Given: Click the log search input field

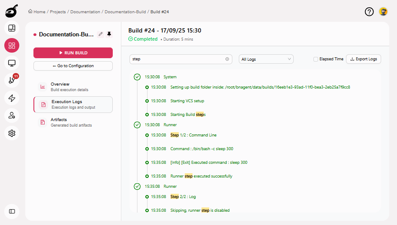Looking at the screenshot, I should click(x=176, y=59).
